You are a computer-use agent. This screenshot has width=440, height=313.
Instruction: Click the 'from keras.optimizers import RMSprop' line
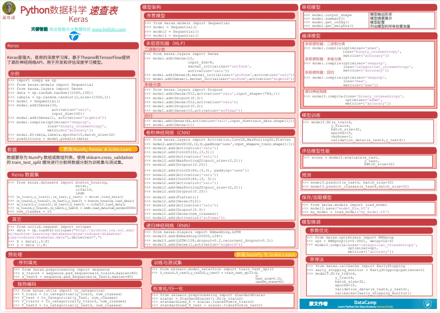point(350,238)
